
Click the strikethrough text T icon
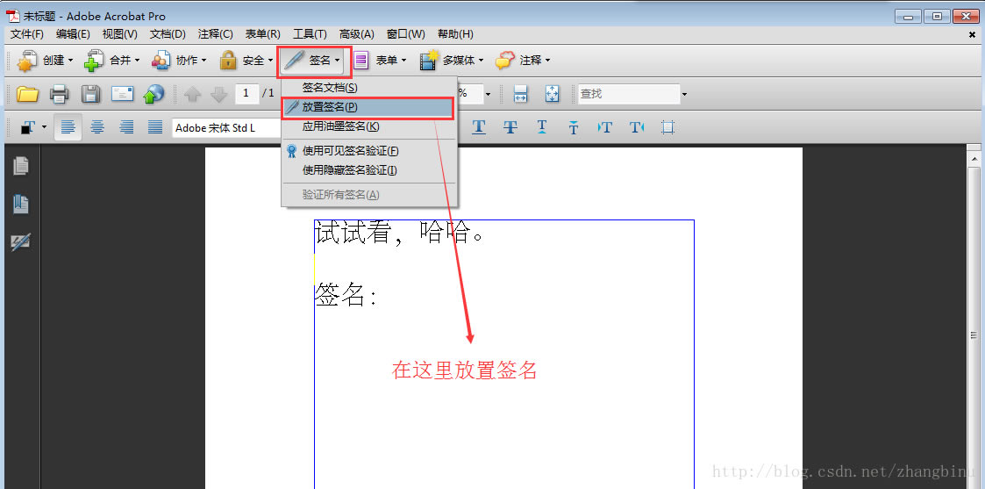click(x=510, y=127)
